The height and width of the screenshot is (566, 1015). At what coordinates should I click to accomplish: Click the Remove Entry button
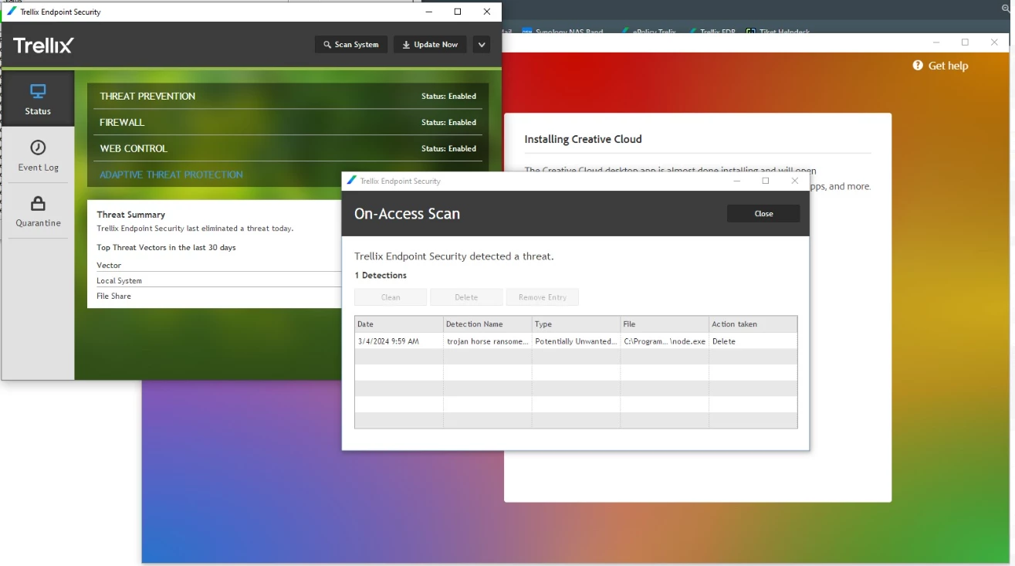pos(543,297)
